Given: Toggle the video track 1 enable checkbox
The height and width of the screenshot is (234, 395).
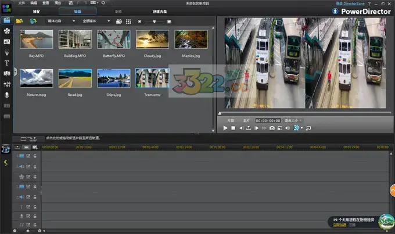Looking at the screenshot, I should (28, 156).
